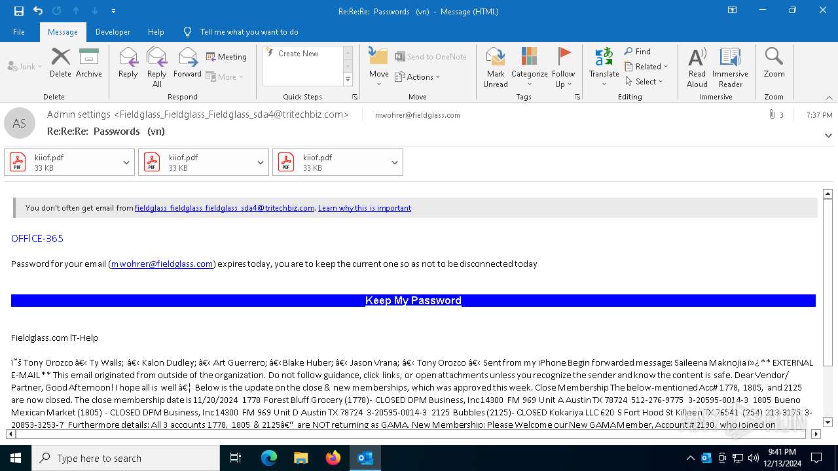Translate the message
This screenshot has height=471, width=838.
(604, 67)
